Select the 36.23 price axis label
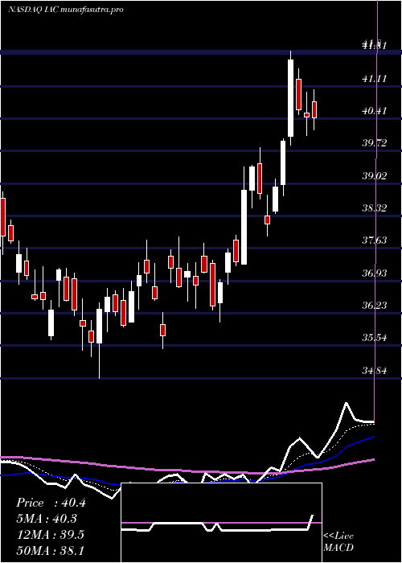 (375, 306)
